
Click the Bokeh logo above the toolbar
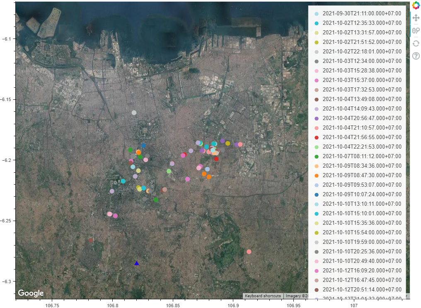[x=415, y=5]
